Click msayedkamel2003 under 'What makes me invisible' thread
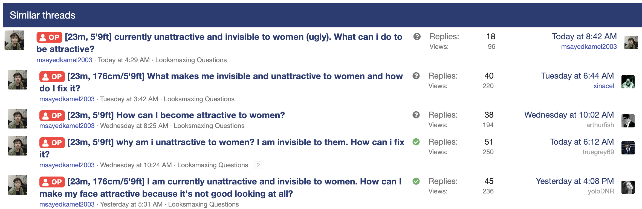The width and height of the screenshot is (642, 209). [67, 99]
